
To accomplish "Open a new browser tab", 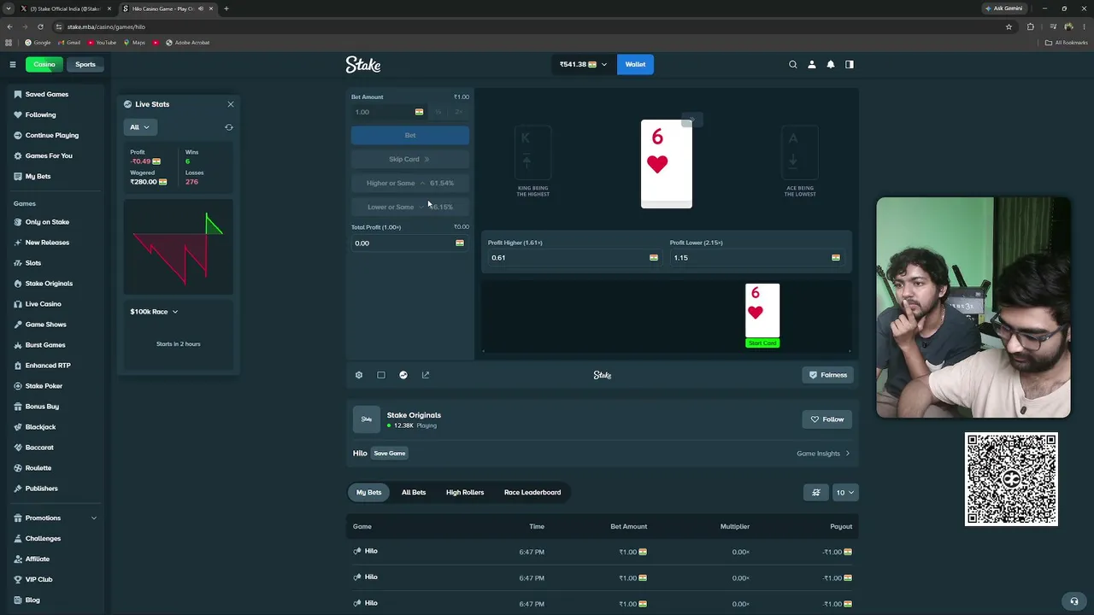I will tap(226, 9).
